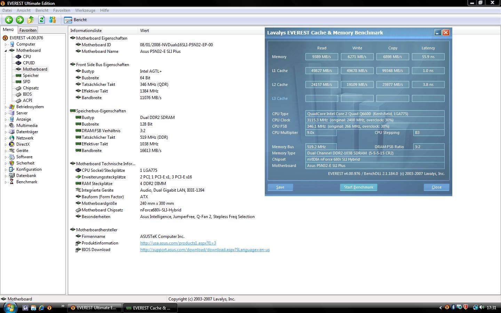Click Start Benchmark button
Viewport: 501px width, 313px height.
click(358, 187)
